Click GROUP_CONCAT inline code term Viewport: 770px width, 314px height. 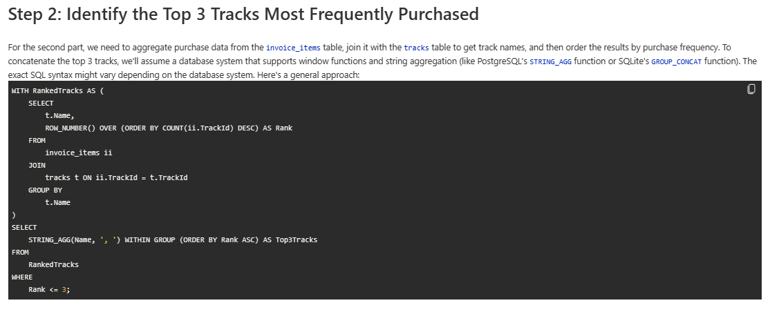click(677, 62)
